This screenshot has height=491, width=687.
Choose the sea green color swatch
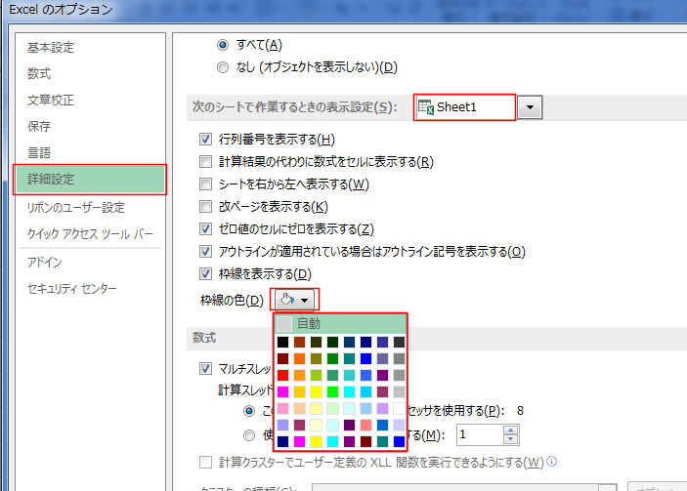(333, 375)
